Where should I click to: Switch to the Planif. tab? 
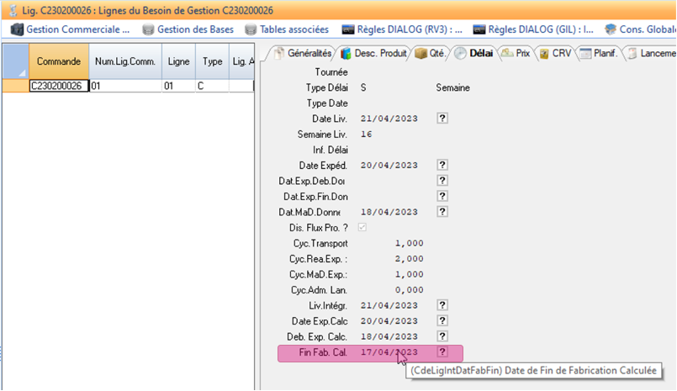coord(600,53)
